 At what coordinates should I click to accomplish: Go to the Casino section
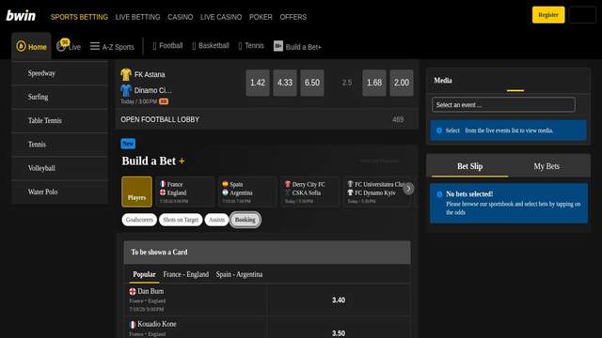pos(180,17)
